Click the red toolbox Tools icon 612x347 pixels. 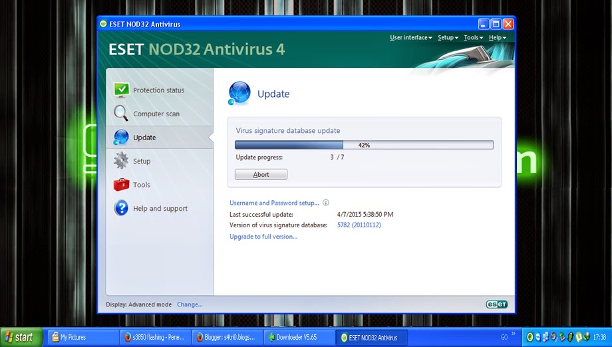click(x=121, y=184)
